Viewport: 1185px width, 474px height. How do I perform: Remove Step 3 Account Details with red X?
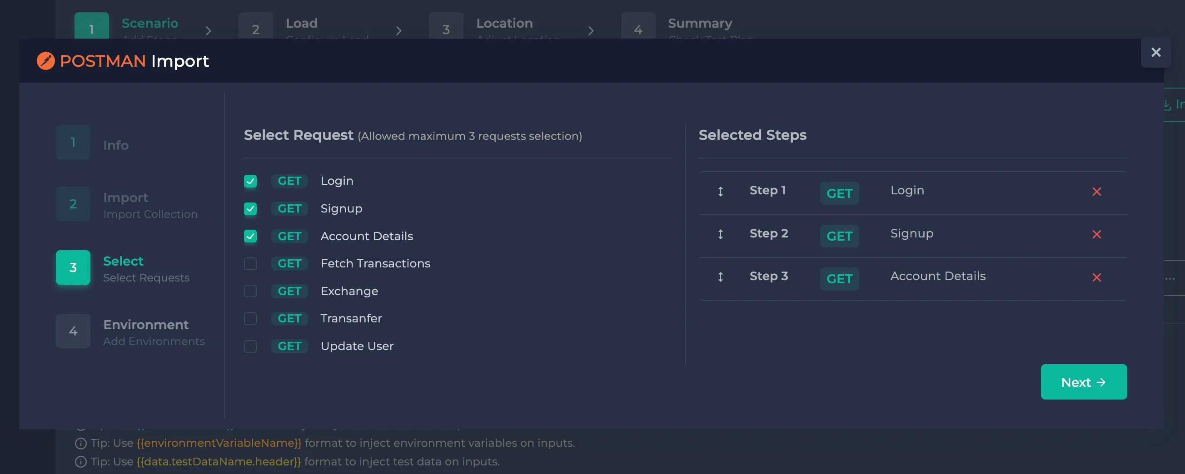point(1097,277)
